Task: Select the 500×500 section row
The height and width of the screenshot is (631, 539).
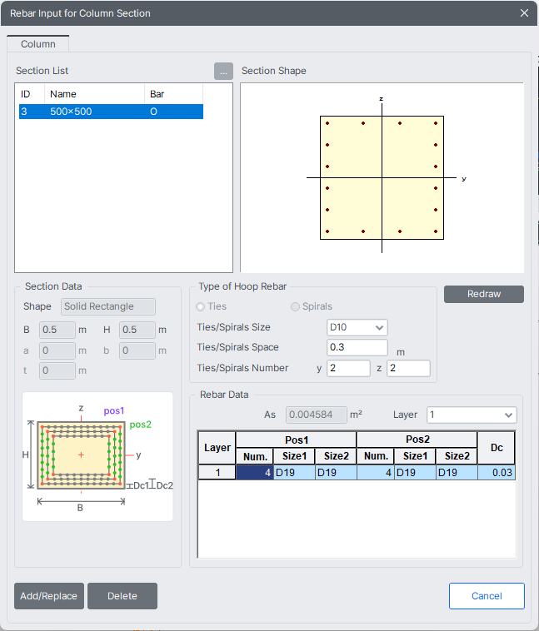Action: click(x=111, y=112)
